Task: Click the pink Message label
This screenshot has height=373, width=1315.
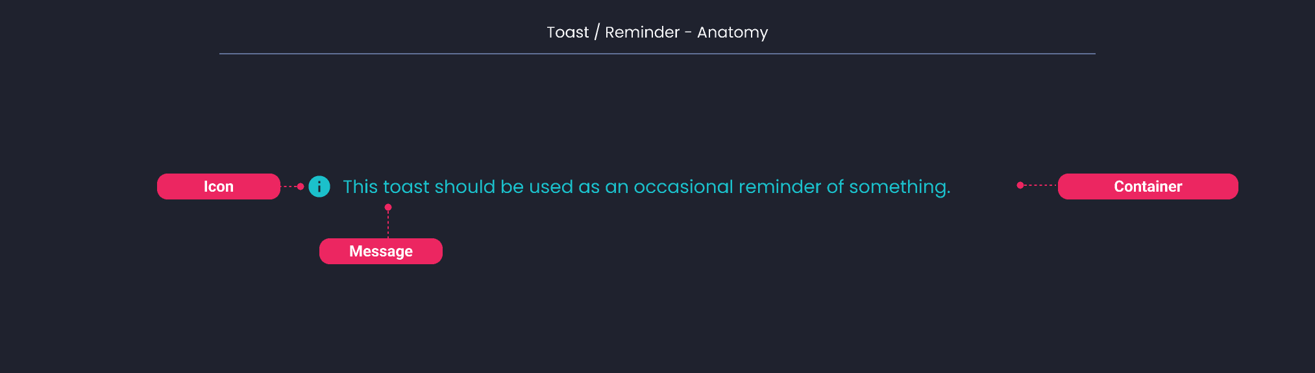Action: 381,251
